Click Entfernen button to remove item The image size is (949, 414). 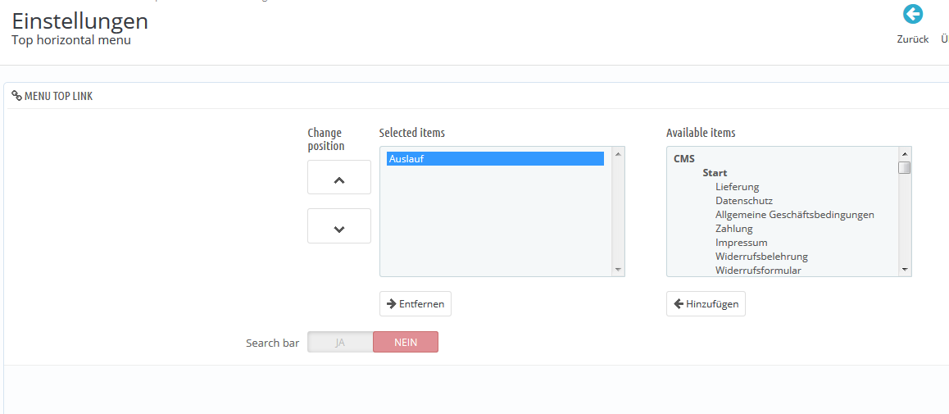coord(415,304)
